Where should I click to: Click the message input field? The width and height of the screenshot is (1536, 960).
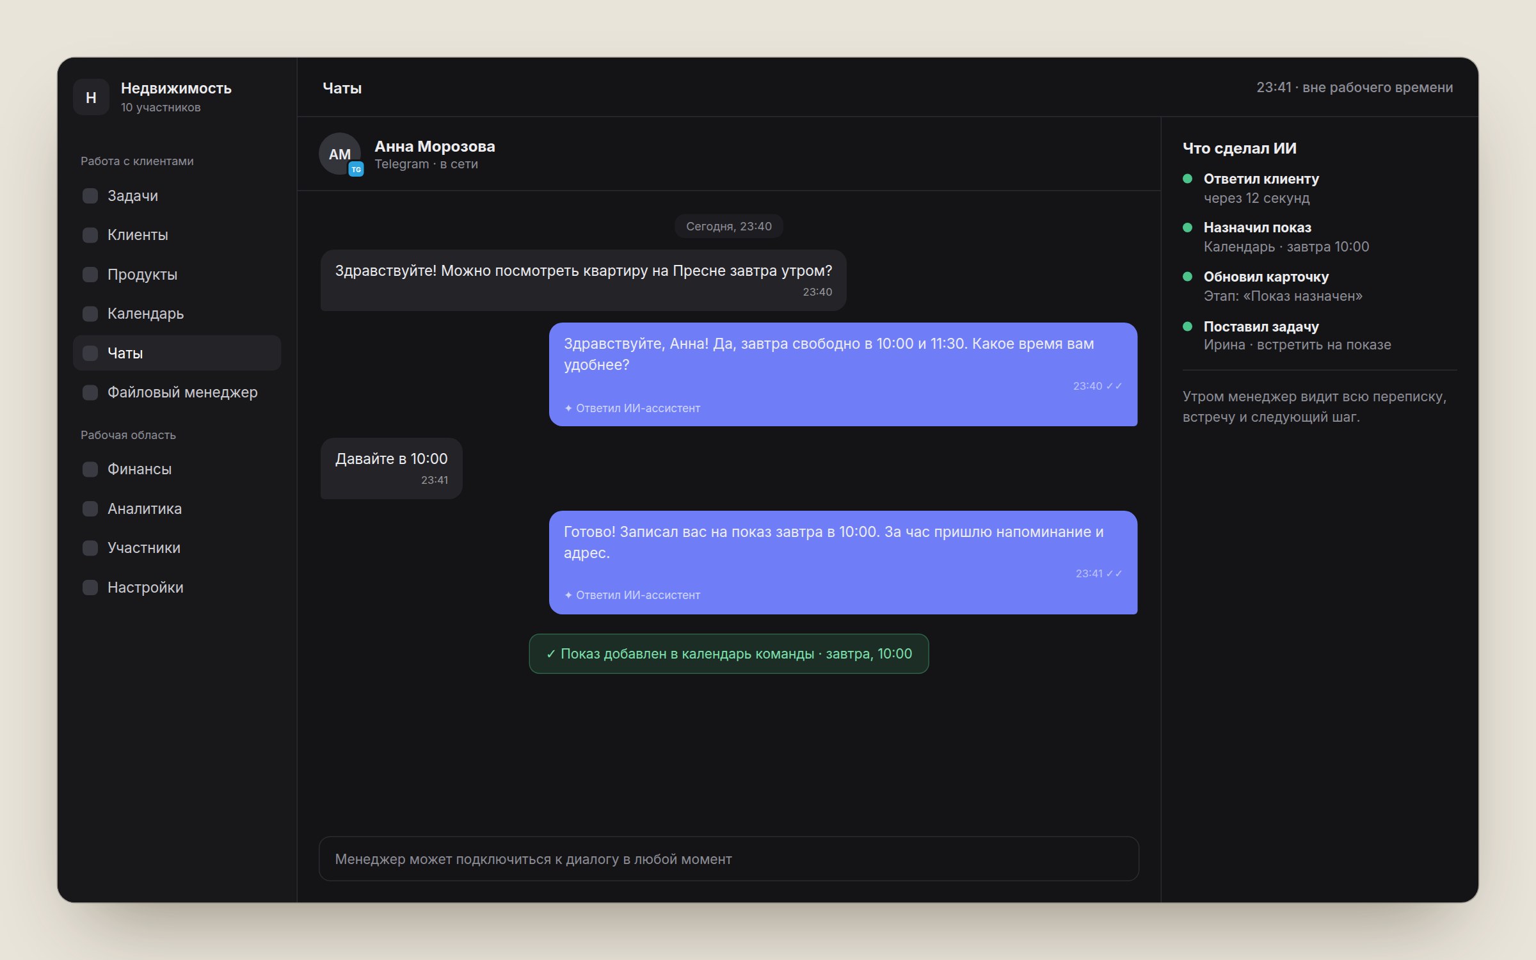tap(728, 859)
